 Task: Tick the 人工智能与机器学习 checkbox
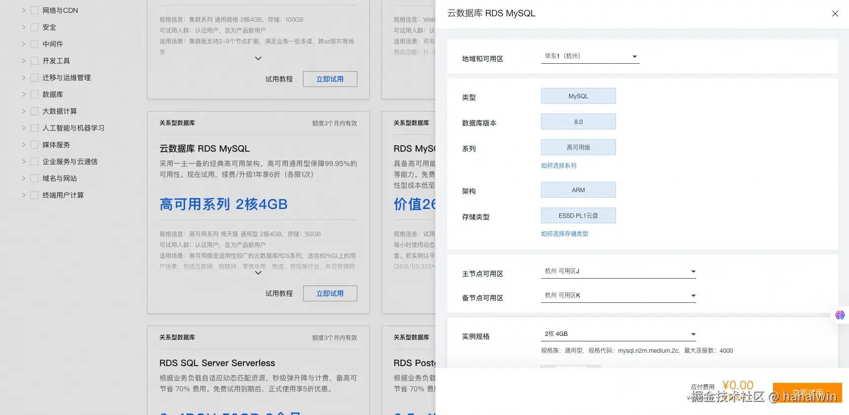click(x=35, y=128)
